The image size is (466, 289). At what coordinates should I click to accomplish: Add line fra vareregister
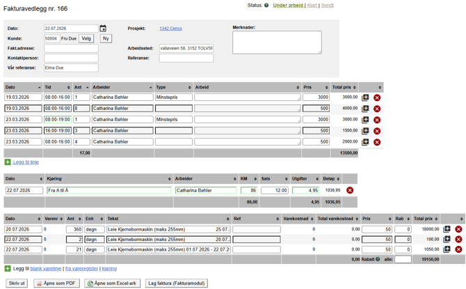click(x=81, y=269)
